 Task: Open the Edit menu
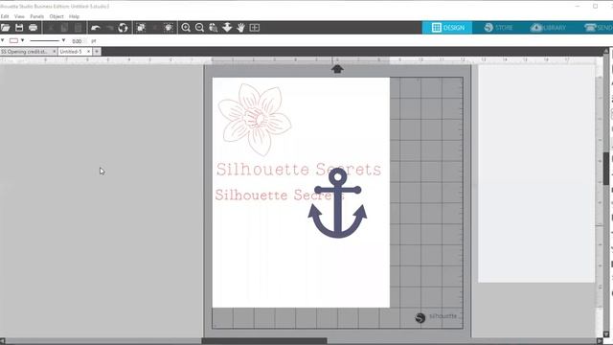[5, 16]
